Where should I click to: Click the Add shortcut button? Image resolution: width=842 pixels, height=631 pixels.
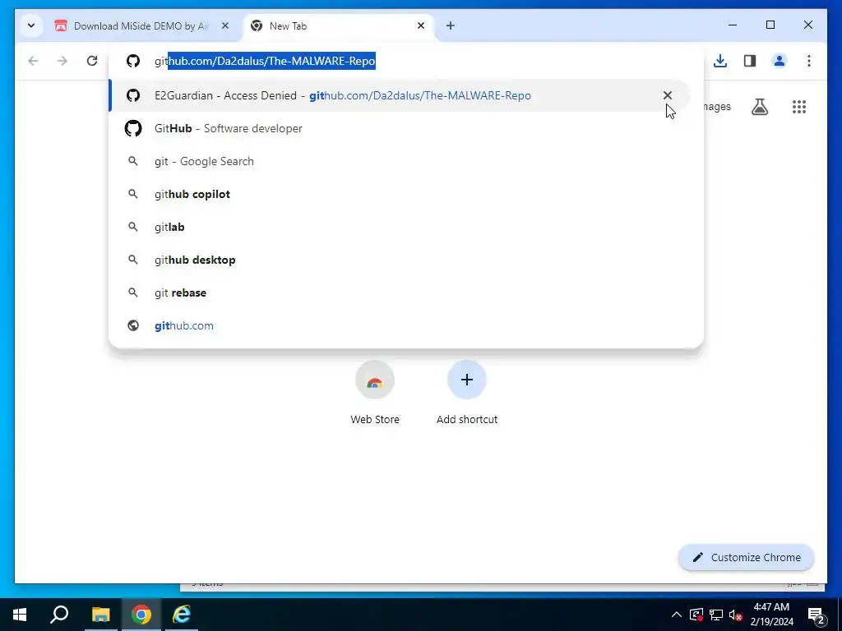(467, 393)
